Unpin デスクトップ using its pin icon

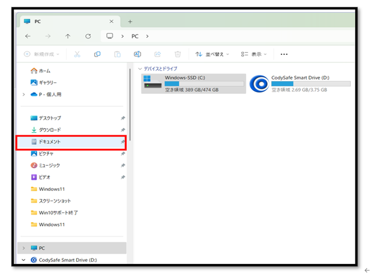[x=122, y=118]
